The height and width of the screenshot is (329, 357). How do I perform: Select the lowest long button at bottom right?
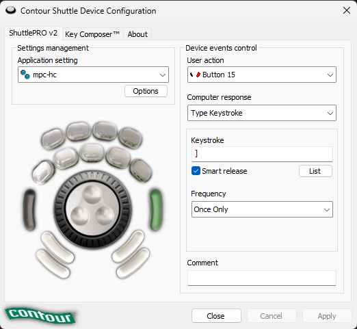pos(133,263)
